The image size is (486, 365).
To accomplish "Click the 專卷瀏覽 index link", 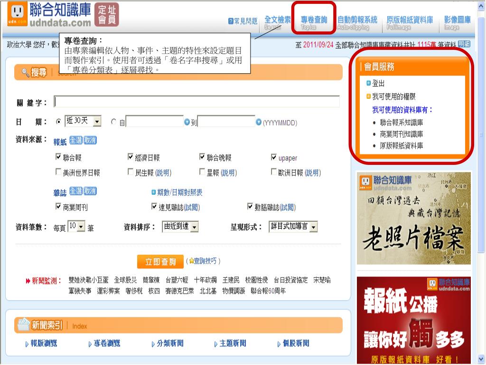I will tap(107, 343).
